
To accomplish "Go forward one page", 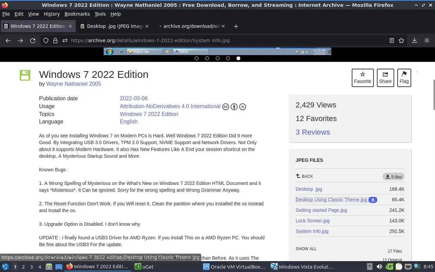I will 20,40.
